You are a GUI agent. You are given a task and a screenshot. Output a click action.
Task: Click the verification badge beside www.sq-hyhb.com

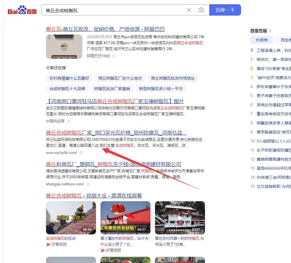coord(81,153)
